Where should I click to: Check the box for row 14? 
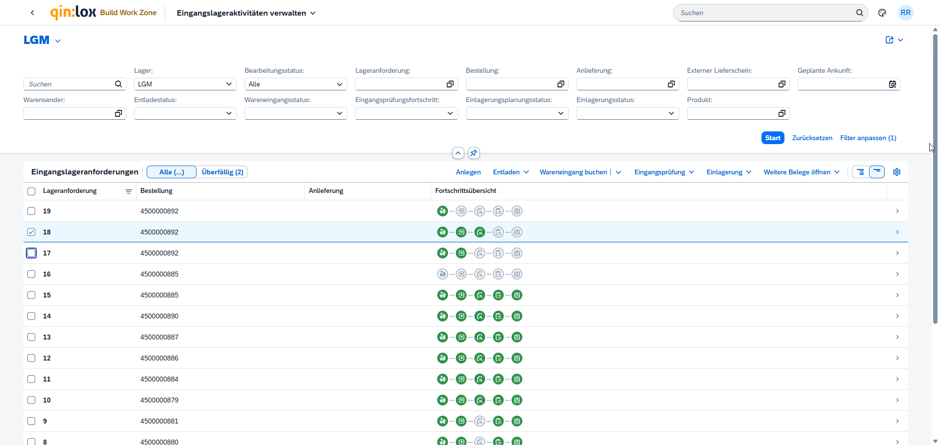[x=31, y=316]
